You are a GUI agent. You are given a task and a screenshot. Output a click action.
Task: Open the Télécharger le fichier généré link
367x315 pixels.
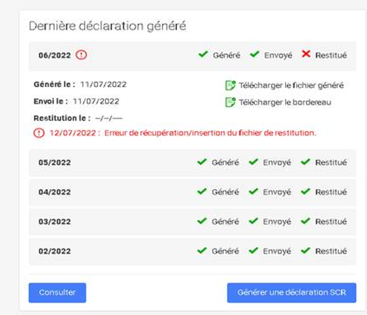pyautogui.click(x=291, y=85)
